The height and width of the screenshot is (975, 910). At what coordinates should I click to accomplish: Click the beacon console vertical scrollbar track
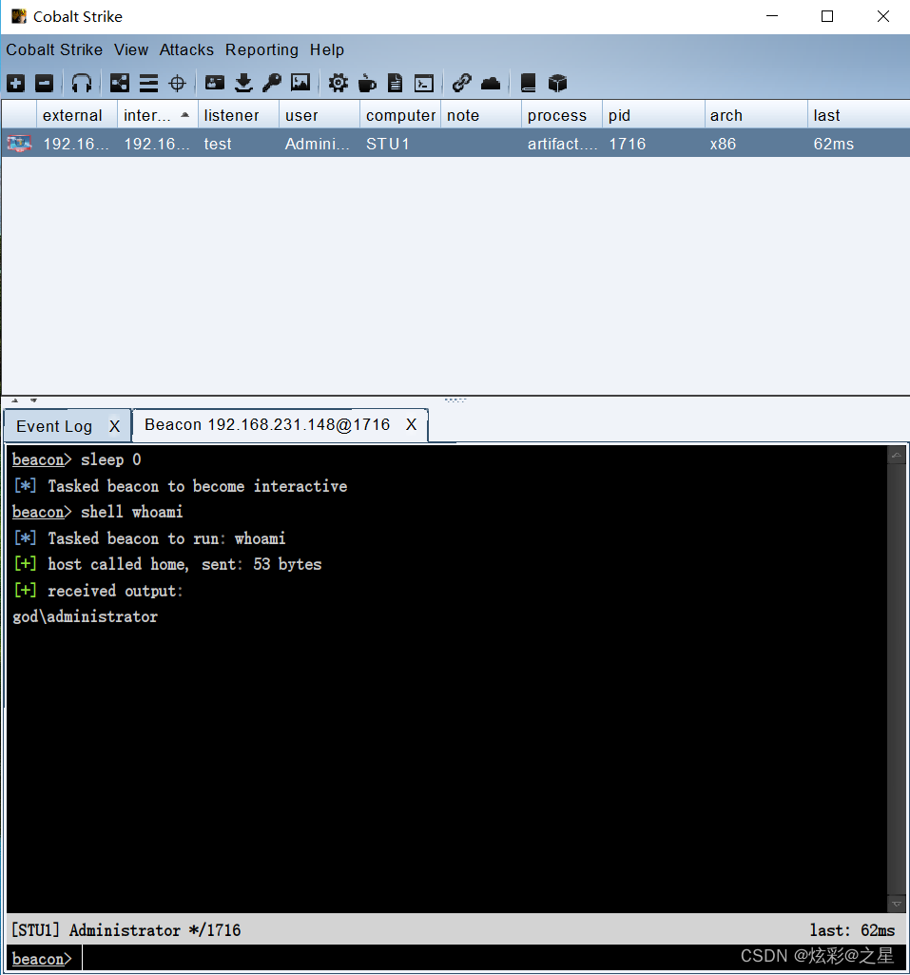[897, 679]
